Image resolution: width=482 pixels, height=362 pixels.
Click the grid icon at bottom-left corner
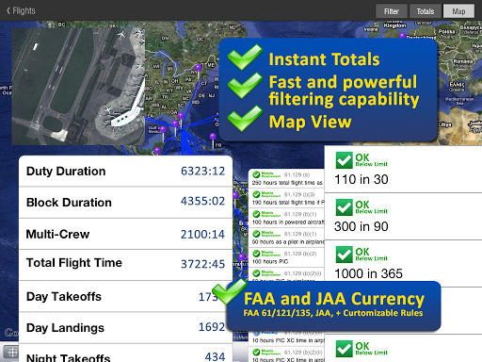(x=12, y=352)
